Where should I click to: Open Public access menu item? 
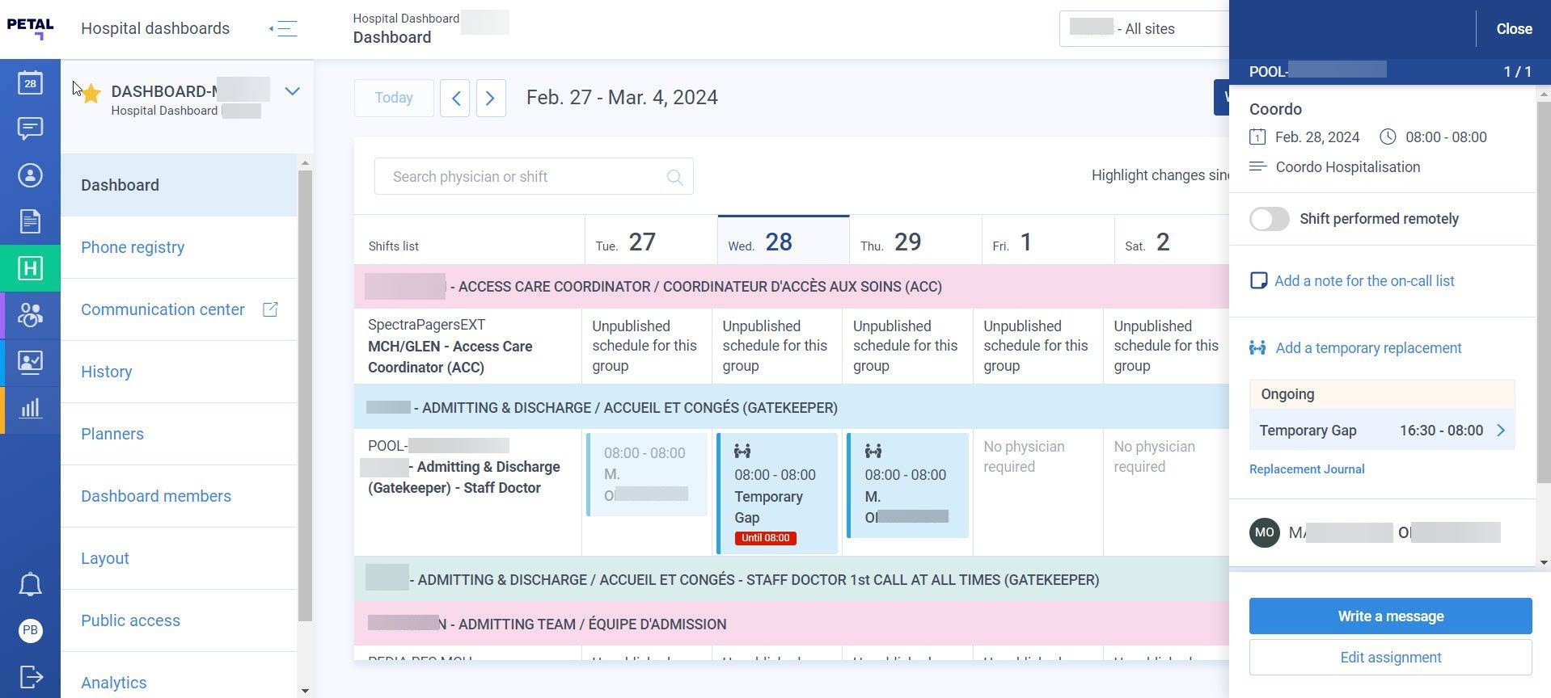point(179,620)
